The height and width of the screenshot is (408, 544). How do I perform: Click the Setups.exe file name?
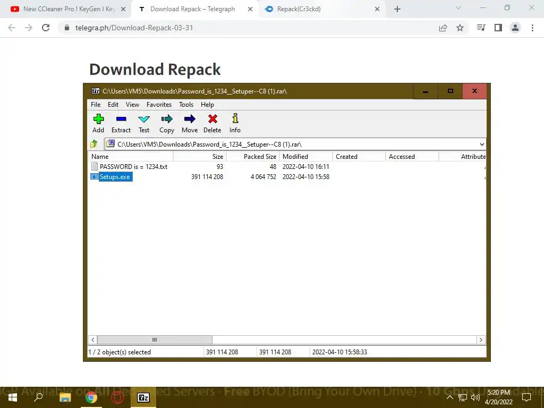point(115,177)
